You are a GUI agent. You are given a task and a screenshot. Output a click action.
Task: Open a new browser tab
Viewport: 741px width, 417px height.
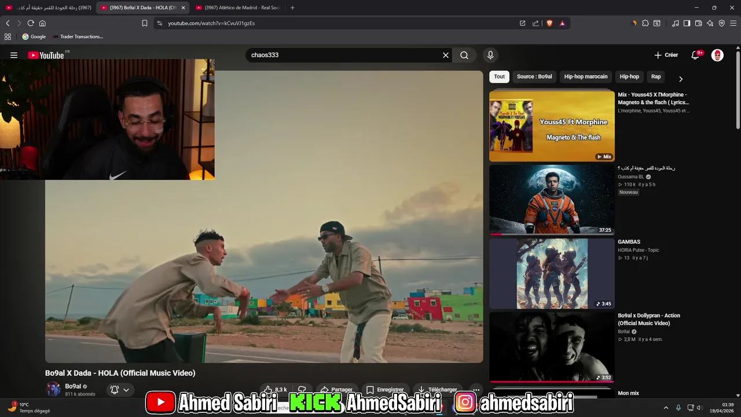pos(292,8)
